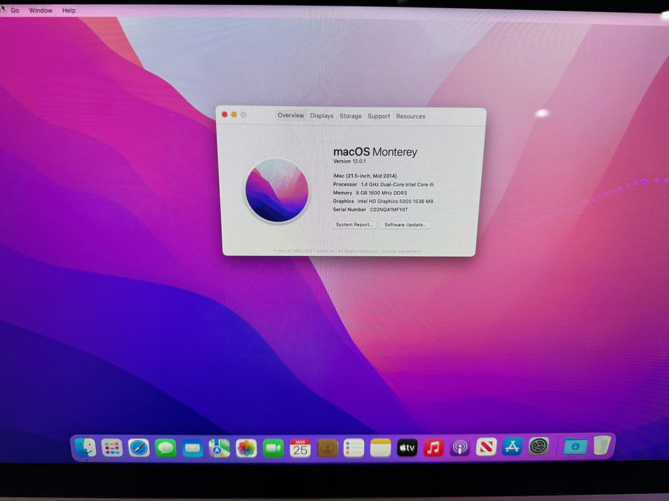The image size is (669, 501).
Task: Open System Preferences from the Dock
Action: [x=539, y=446]
